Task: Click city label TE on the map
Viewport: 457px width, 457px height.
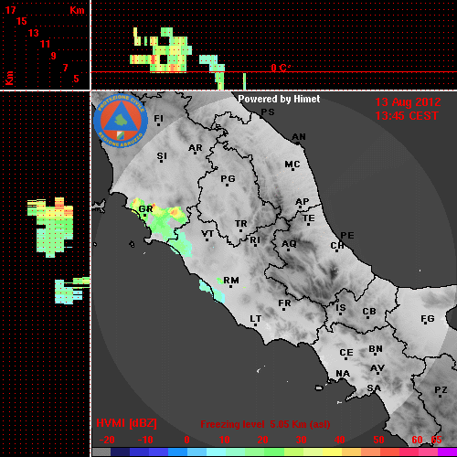Action: (309, 218)
